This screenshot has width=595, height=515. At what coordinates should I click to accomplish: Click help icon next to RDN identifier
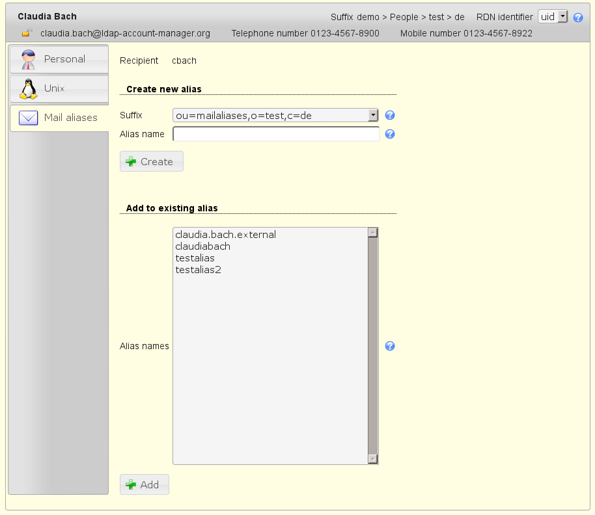point(578,18)
